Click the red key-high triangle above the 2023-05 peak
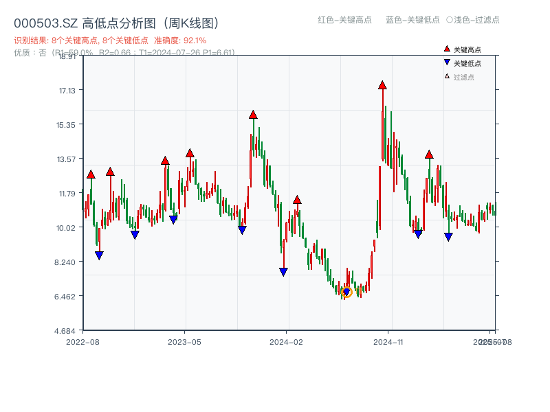The image size is (550, 412). click(x=190, y=152)
